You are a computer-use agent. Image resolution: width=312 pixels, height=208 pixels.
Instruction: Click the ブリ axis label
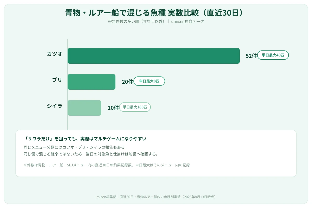(x=57, y=80)
